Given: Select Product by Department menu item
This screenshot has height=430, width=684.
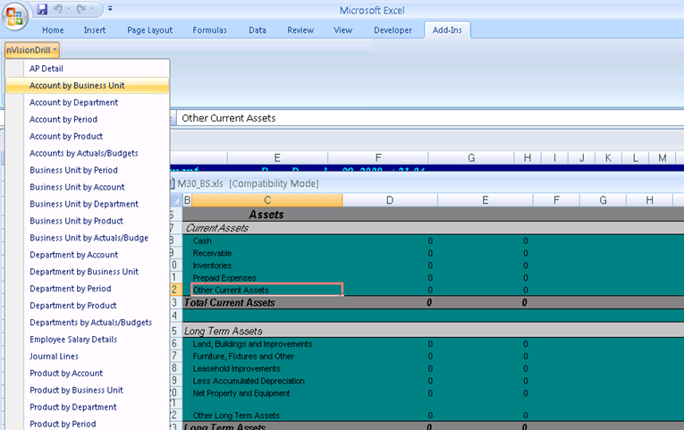Looking at the screenshot, I should [x=88, y=407].
